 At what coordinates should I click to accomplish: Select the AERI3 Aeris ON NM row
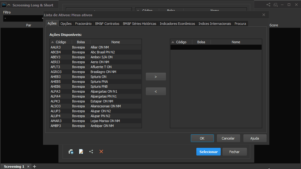[96, 62]
